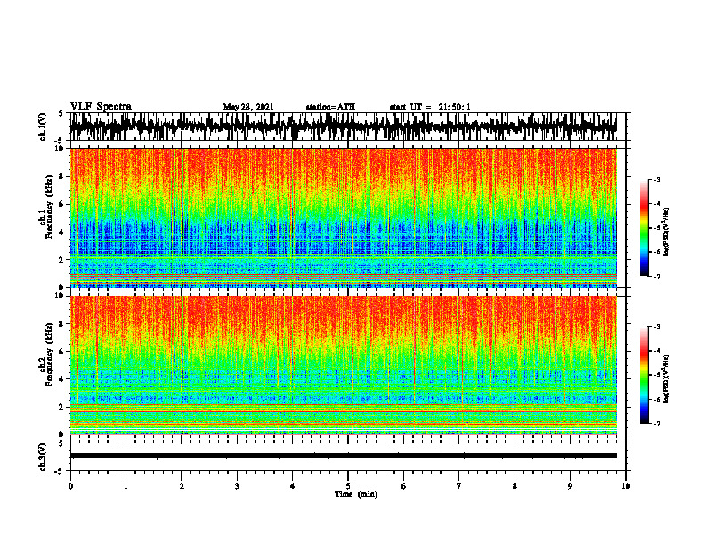Click the "start UT = 21:50: 1" header text

430,107
